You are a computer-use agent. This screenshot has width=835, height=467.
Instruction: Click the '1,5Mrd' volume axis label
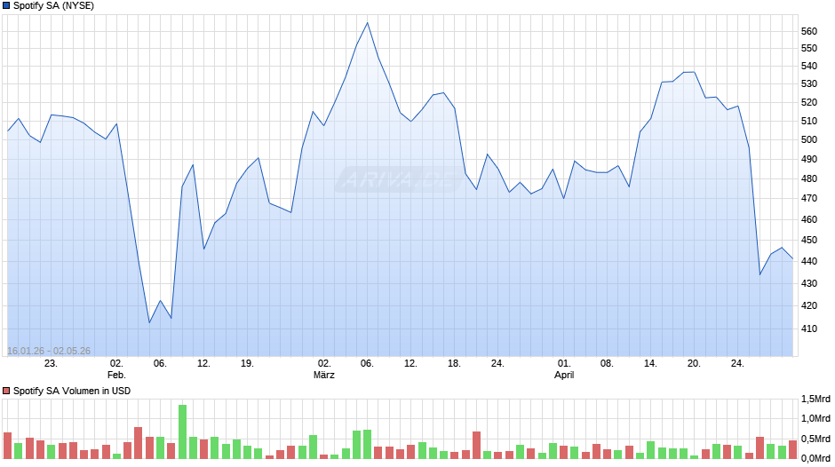[815, 400]
